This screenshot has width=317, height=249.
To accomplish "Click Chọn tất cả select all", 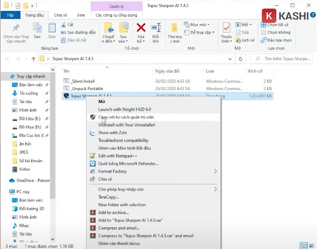I will tap(275, 25).
